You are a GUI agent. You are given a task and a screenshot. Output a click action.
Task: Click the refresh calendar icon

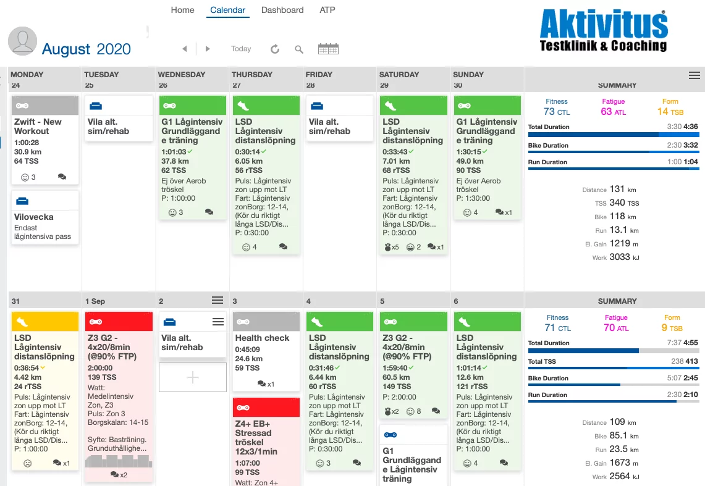(x=275, y=49)
